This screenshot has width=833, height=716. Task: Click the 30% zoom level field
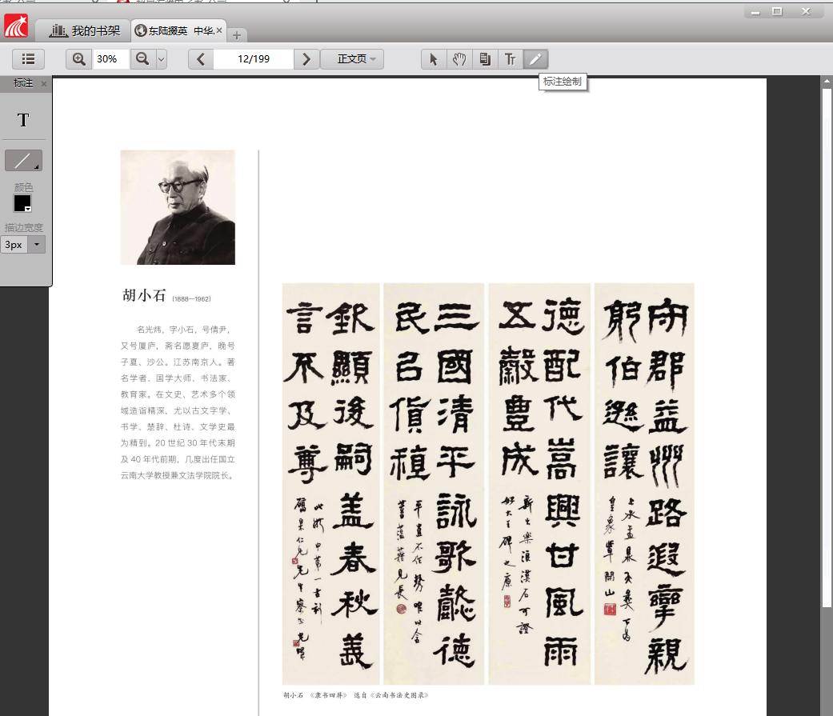110,59
